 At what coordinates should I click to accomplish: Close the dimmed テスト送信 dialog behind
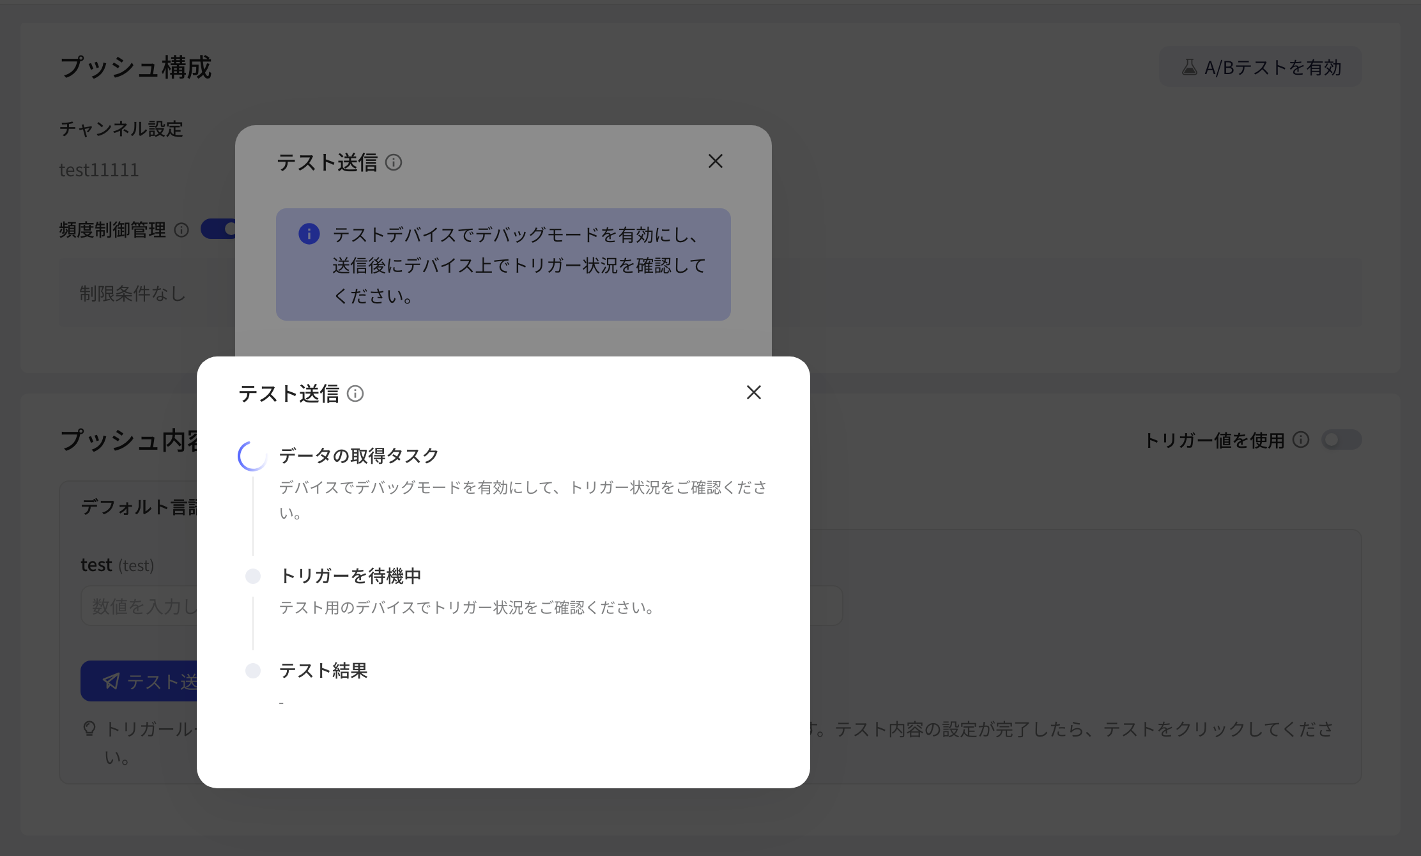(716, 161)
